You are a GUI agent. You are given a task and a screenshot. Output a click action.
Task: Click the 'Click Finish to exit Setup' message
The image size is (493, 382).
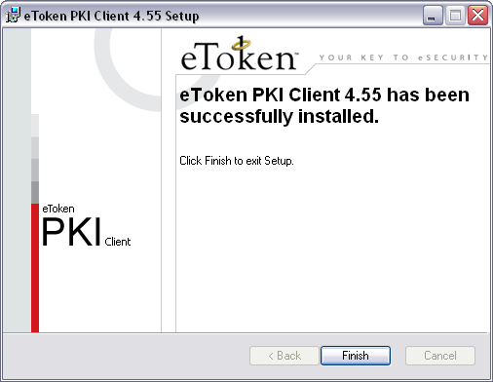pos(237,161)
